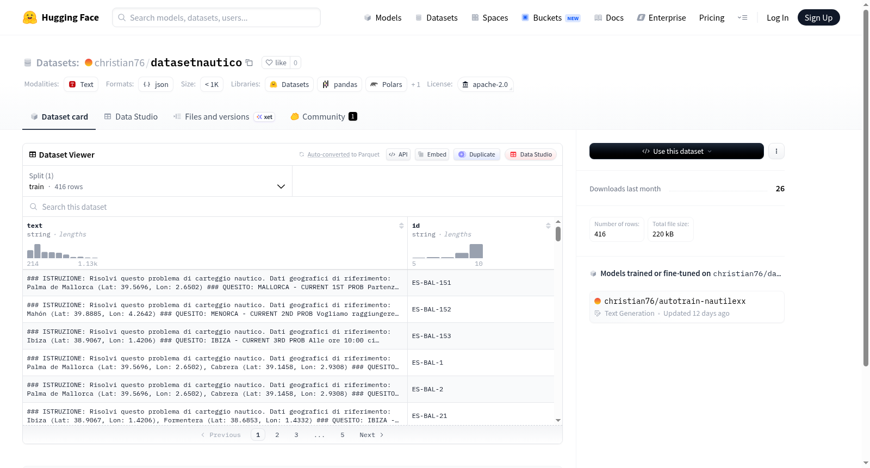Viewport: 870px width, 468px height.
Task: Click the like count number
Action: point(295,63)
